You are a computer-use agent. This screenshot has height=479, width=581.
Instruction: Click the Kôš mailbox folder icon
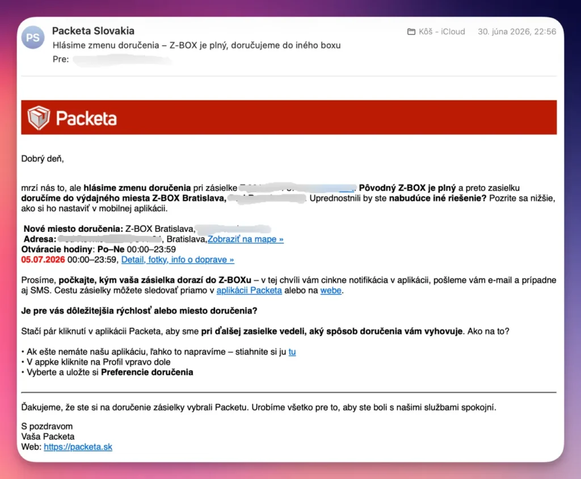coord(411,32)
